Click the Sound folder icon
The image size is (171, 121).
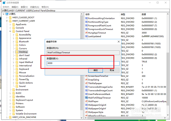[x=17, y=86]
